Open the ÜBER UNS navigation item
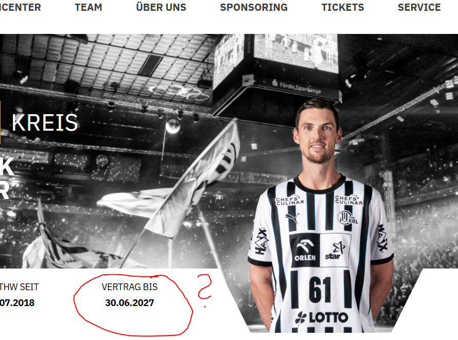 pyautogui.click(x=161, y=7)
